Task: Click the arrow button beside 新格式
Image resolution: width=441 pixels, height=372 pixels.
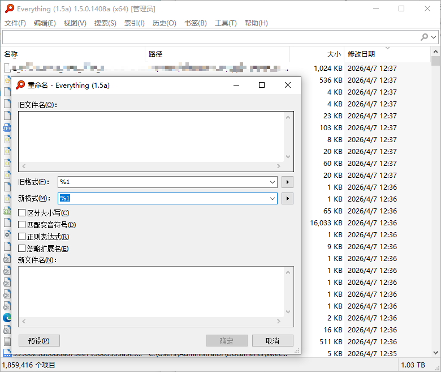Action: (x=287, y=198)
